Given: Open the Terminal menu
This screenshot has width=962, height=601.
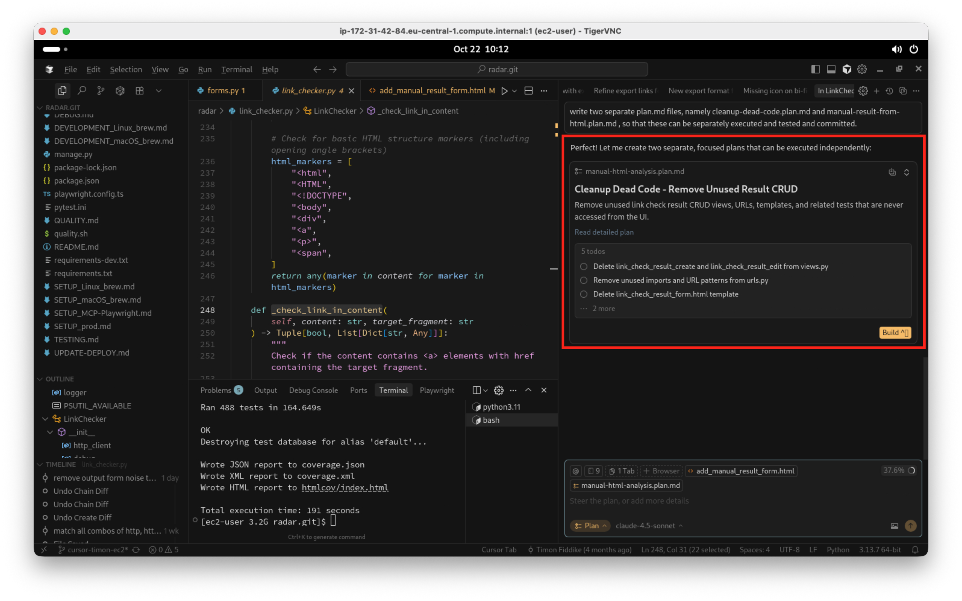Looking at the screenshot, I should pos(236,69).
